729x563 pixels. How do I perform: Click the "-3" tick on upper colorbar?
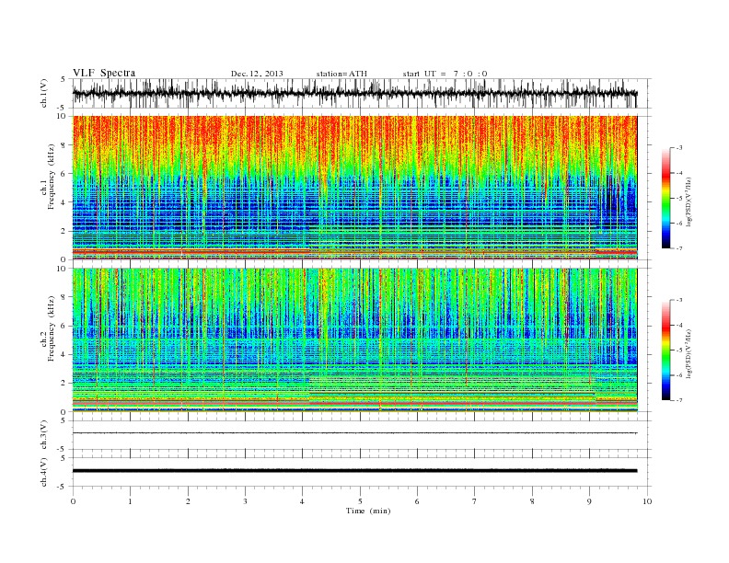click(x=679, y=148)
